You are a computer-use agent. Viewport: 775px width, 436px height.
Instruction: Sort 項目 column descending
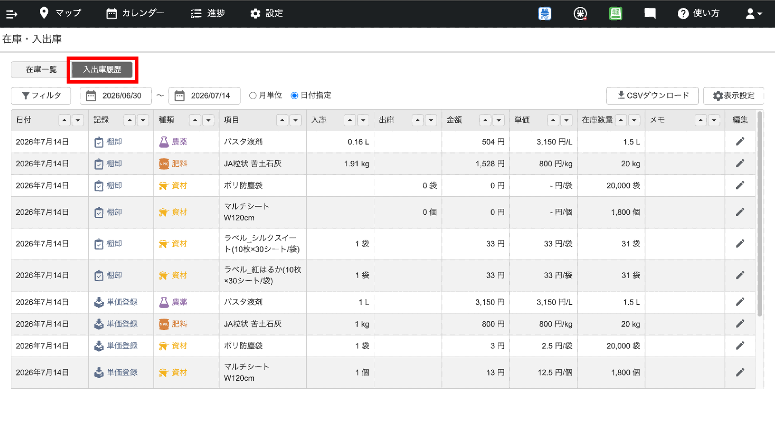point(295,120)
